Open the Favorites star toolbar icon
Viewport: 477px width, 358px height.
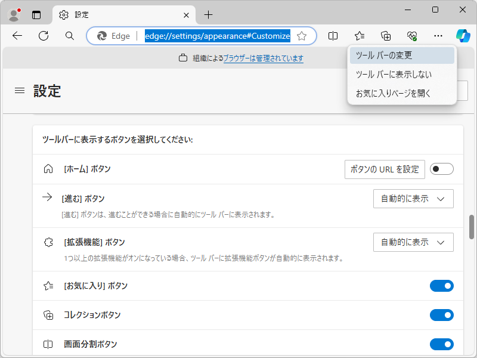coord(359,36)
